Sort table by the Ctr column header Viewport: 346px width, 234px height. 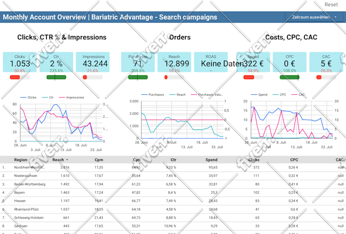[174, 160]
